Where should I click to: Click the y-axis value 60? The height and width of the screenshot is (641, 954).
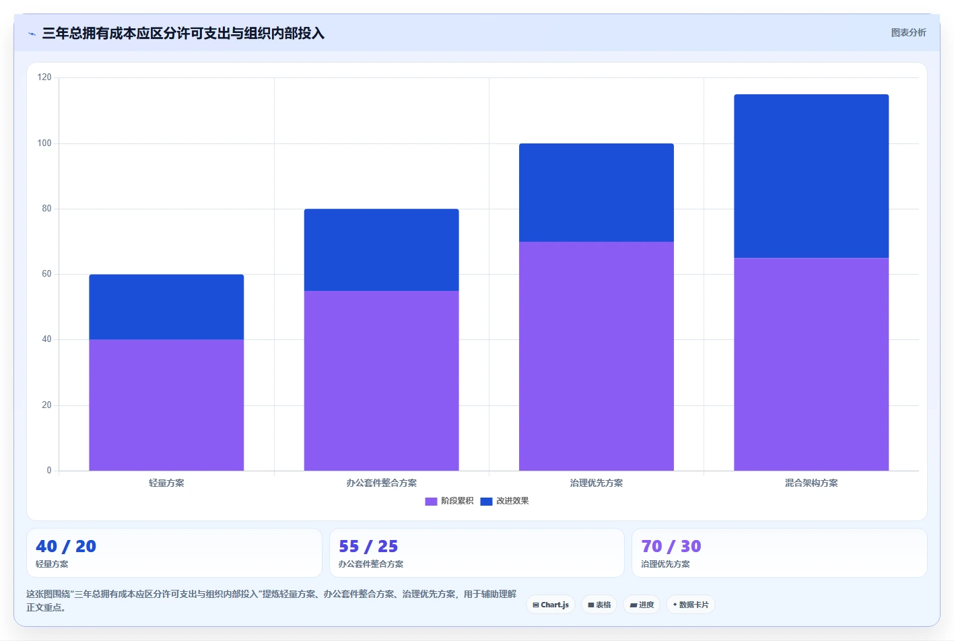[46, 274]
